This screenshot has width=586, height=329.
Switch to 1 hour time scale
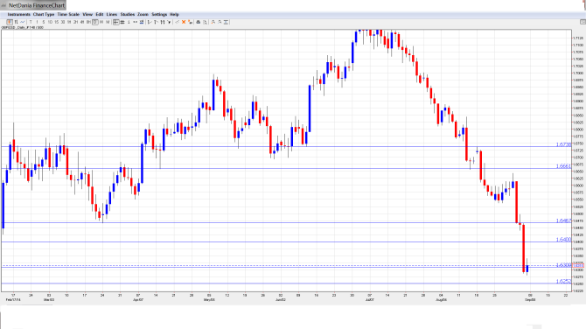pos(69,22)
